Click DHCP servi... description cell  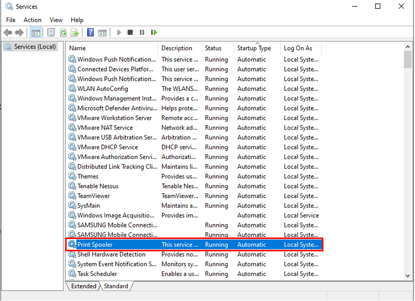pyautogui.click(x=179, y=147)
